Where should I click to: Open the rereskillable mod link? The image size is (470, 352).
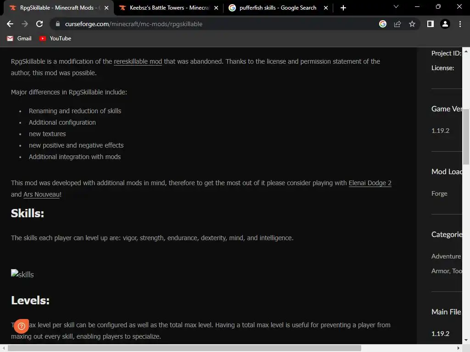138,61
